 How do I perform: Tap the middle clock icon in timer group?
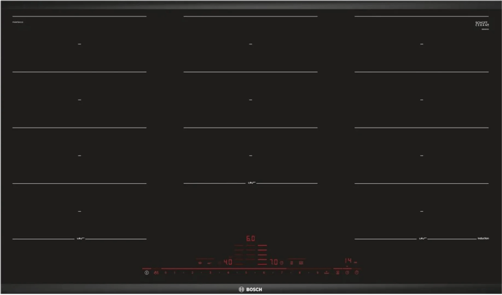click(347, 273)
